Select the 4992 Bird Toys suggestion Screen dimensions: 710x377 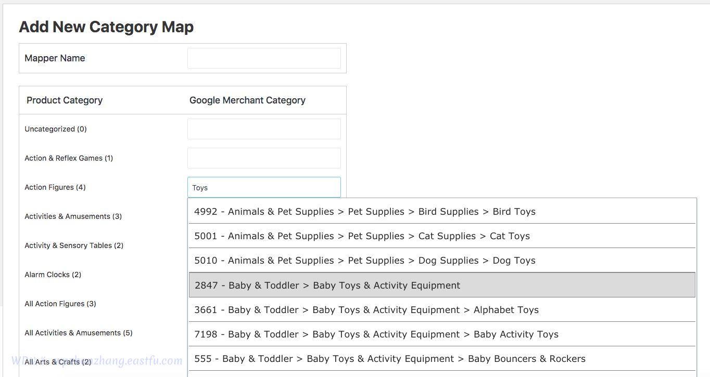[364, 212]
